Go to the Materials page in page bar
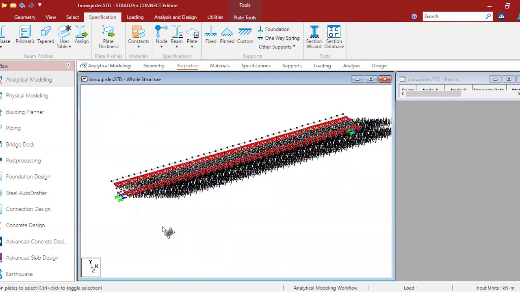This screenshot has height=292, width=520. click(220, 66)
